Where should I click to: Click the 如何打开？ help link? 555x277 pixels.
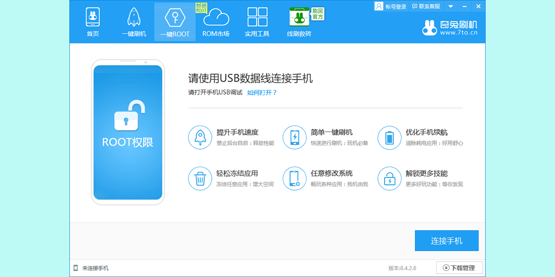[262, 92]
